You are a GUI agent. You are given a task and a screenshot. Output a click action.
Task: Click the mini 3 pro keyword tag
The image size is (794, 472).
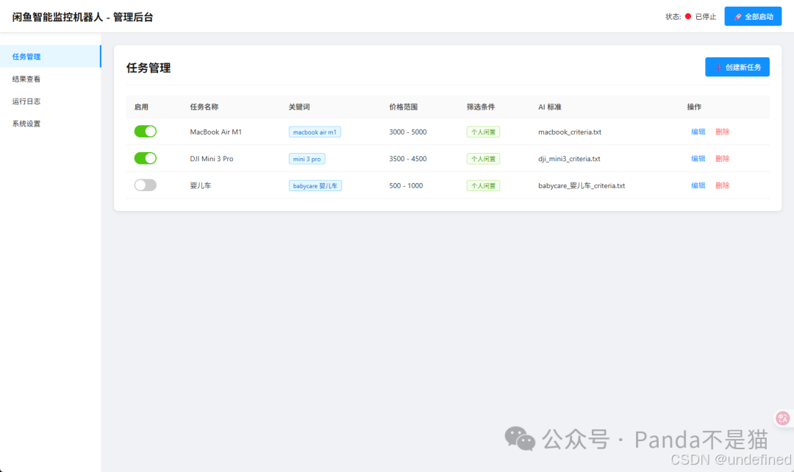(x=307, y=159)
